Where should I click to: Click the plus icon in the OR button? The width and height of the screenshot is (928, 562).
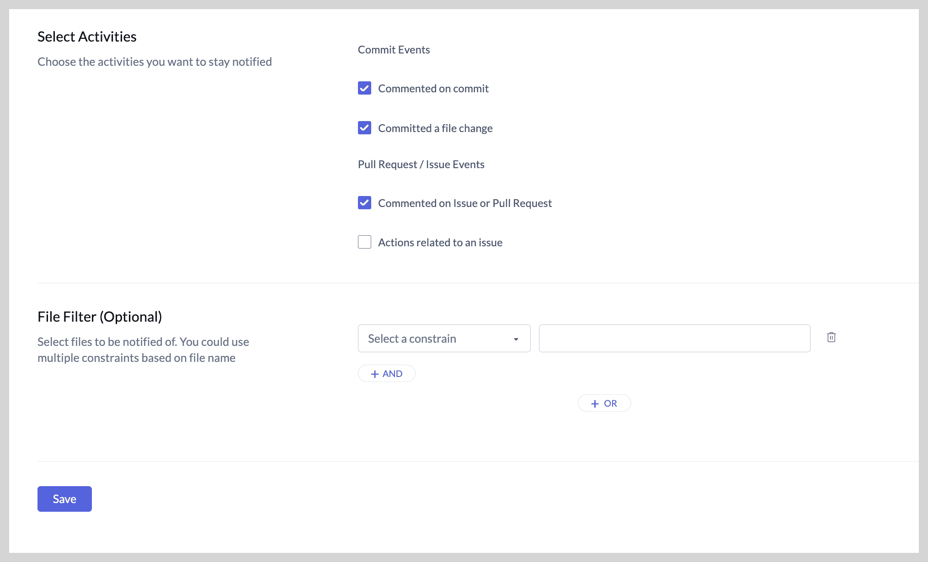click(x=595, y=404)
